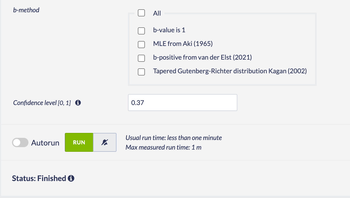Click the 'Status: Finished' text
This screenshot has width=350, height=198.
click(39, 178)
